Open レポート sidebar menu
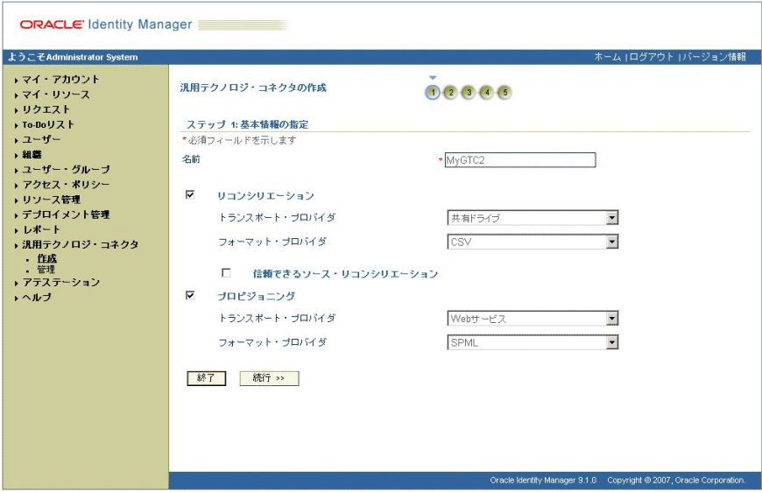This screenshot has width=762, height=492. 41,229
